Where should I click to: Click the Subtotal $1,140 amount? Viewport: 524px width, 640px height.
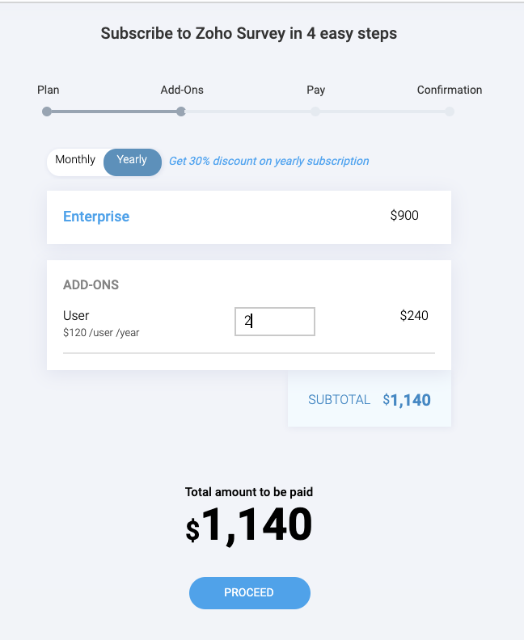(407, 400)
